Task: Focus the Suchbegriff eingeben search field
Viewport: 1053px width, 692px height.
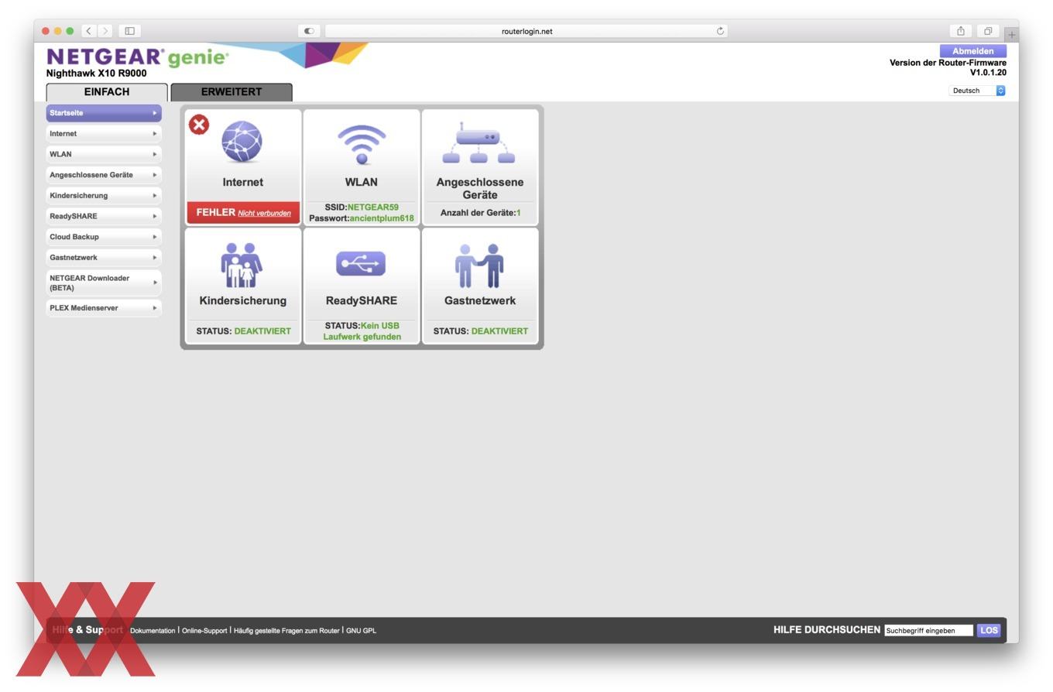Action: (x=928, y=630)
